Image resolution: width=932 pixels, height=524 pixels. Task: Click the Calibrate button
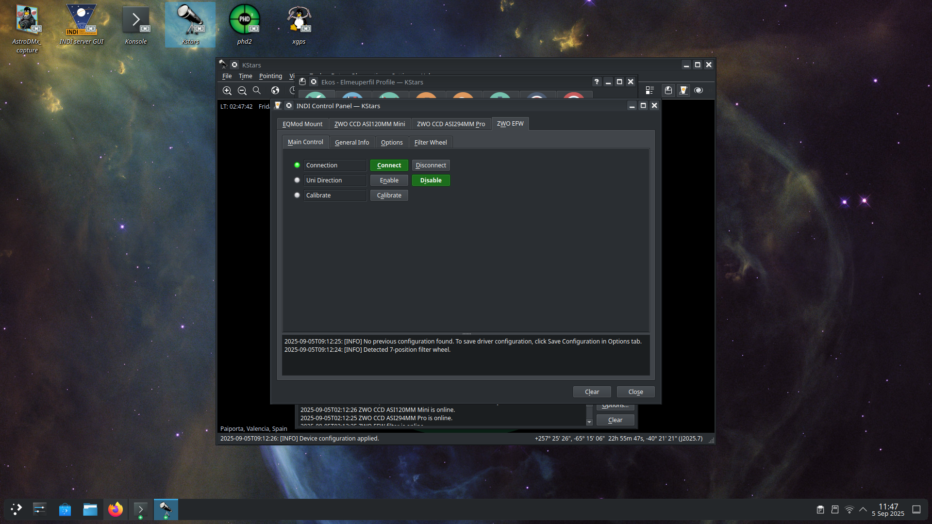389,196
